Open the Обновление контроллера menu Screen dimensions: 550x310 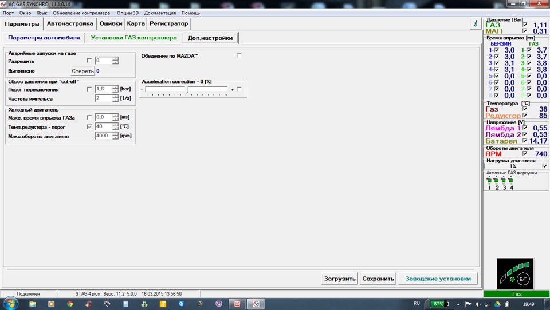coord(81,13)
